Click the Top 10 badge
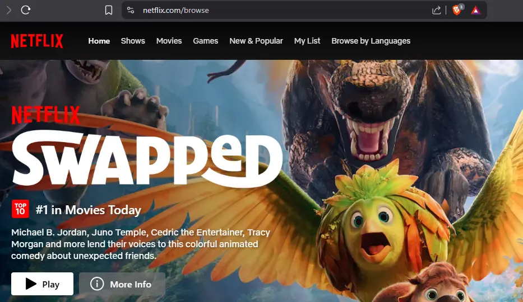523x302 pixels. [x=20, y=209]
